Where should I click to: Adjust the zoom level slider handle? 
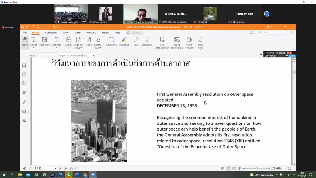point(256,168)
